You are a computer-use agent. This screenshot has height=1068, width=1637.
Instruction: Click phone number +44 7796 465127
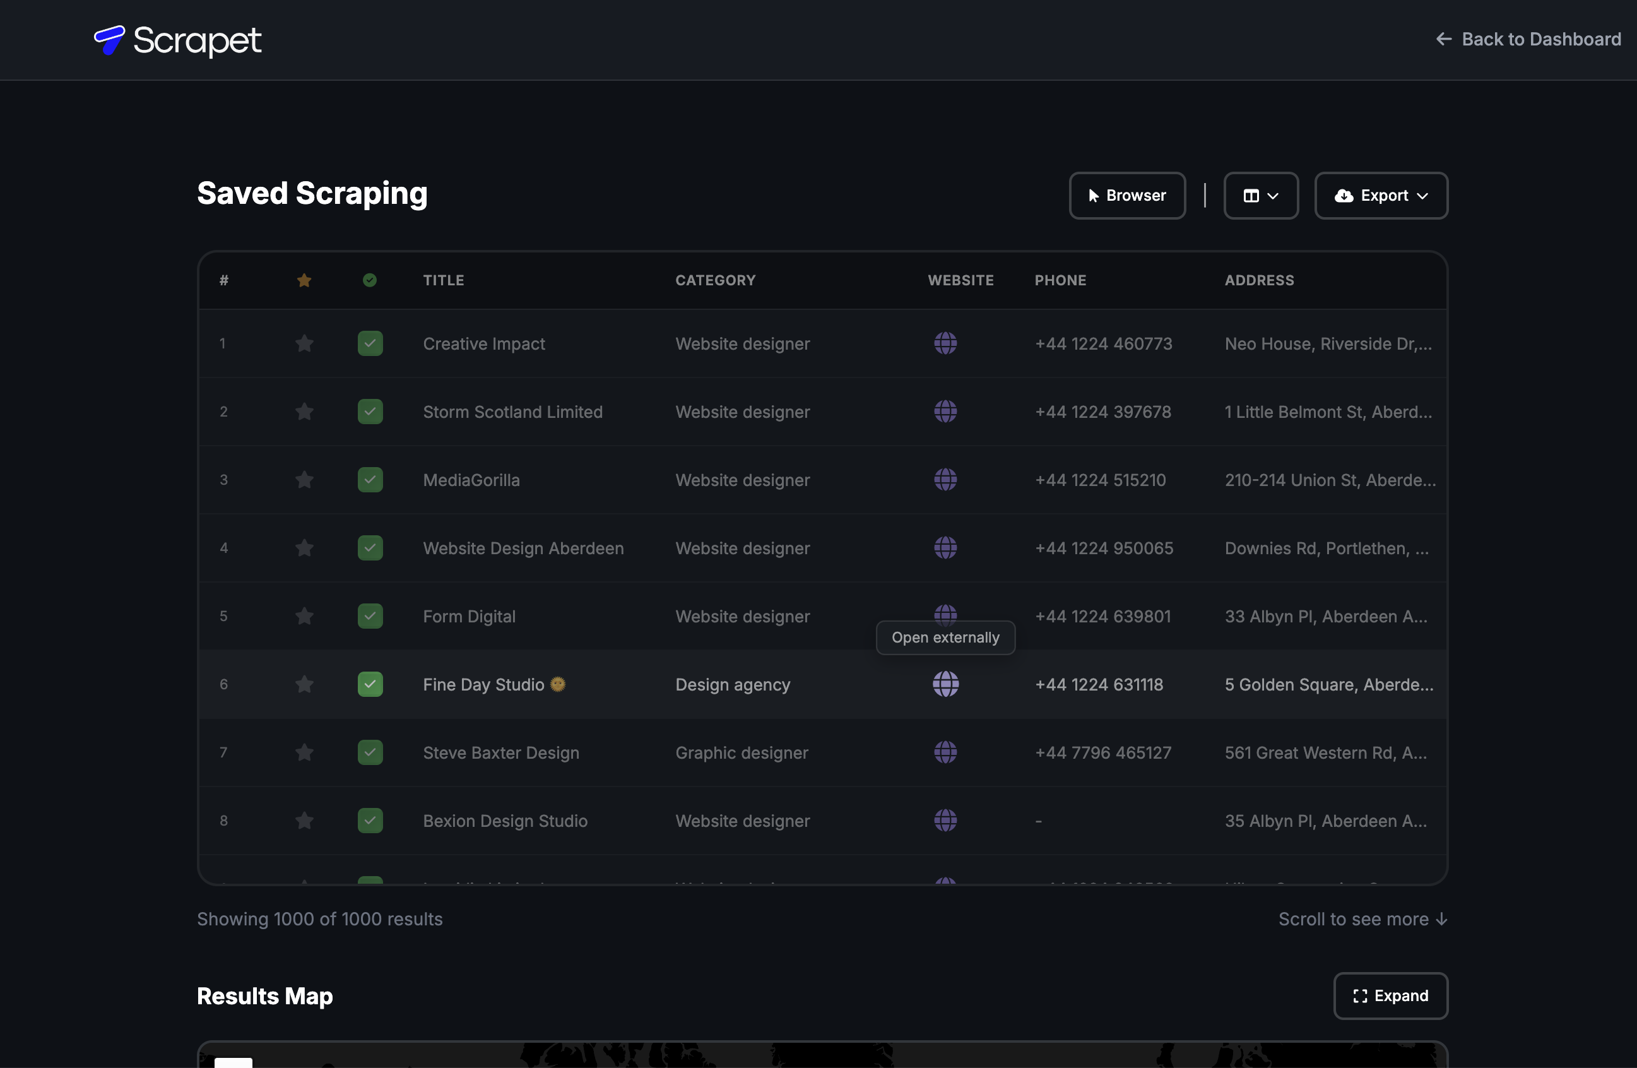(1102, 752)
